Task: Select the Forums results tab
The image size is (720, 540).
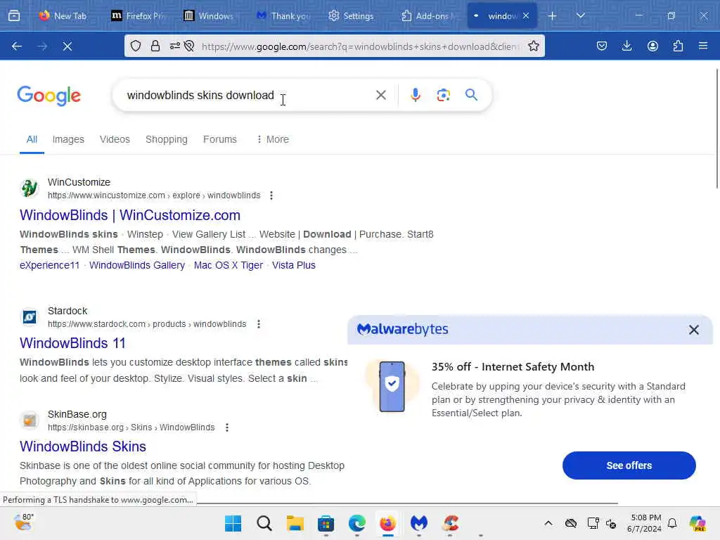Action: tap(220, 139)
